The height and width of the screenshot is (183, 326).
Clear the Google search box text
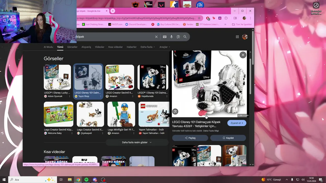tap(156, 37)
